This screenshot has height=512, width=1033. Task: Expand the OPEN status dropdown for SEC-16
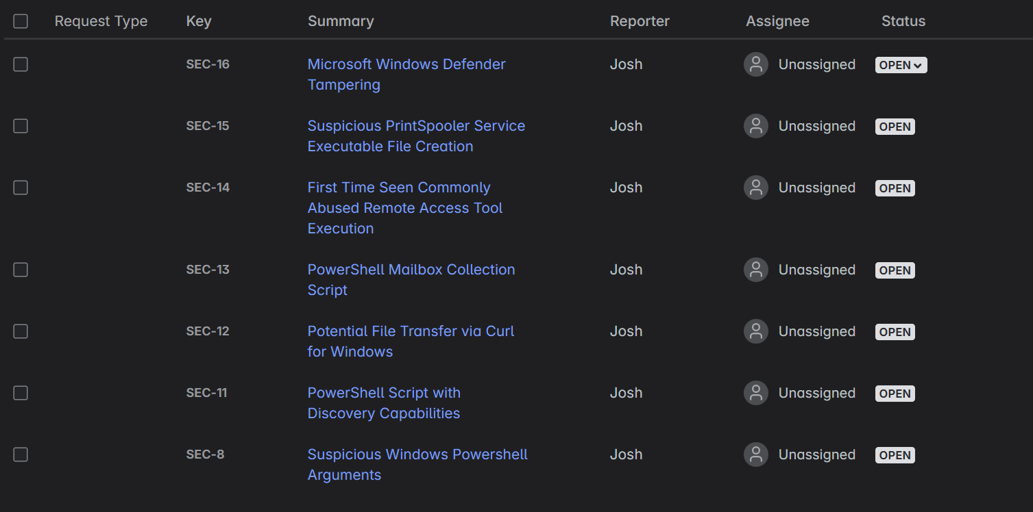click(x=901, y=65)
